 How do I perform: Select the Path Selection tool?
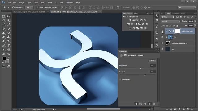3,50
